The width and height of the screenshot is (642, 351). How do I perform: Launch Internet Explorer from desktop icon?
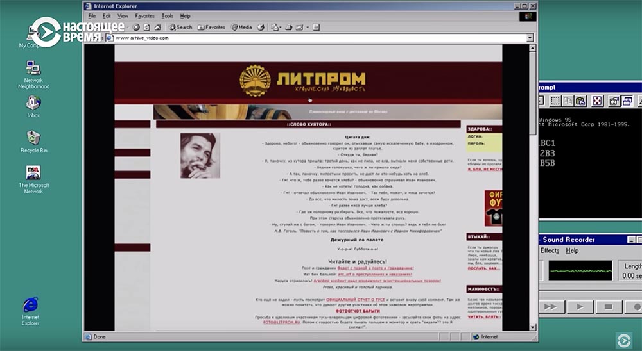click(x=30, y=311)
